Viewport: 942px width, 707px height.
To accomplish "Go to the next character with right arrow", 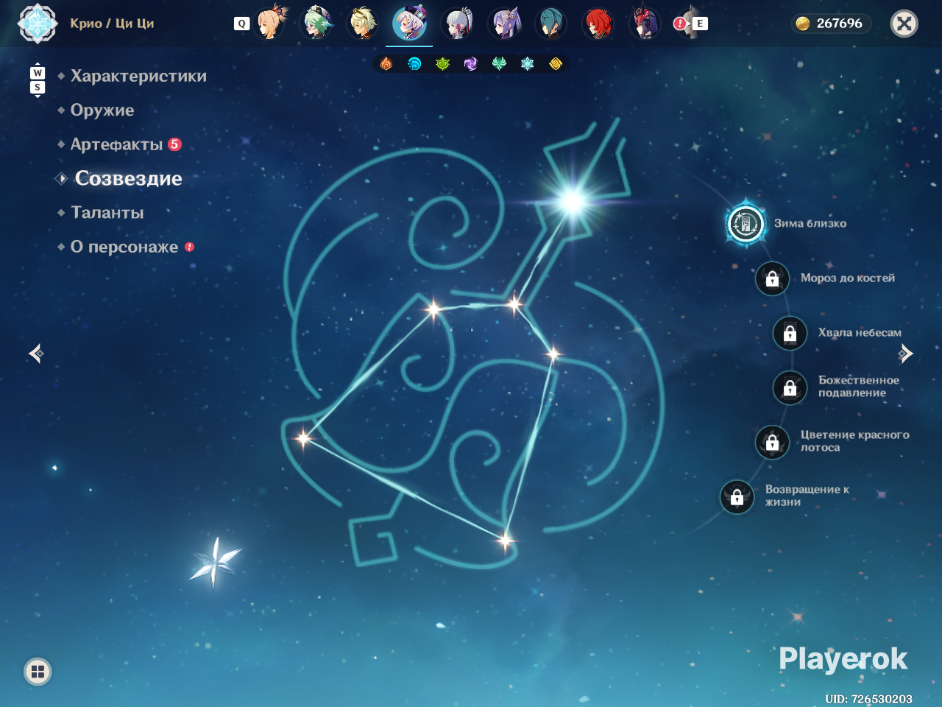I will (x=905, y=354).
